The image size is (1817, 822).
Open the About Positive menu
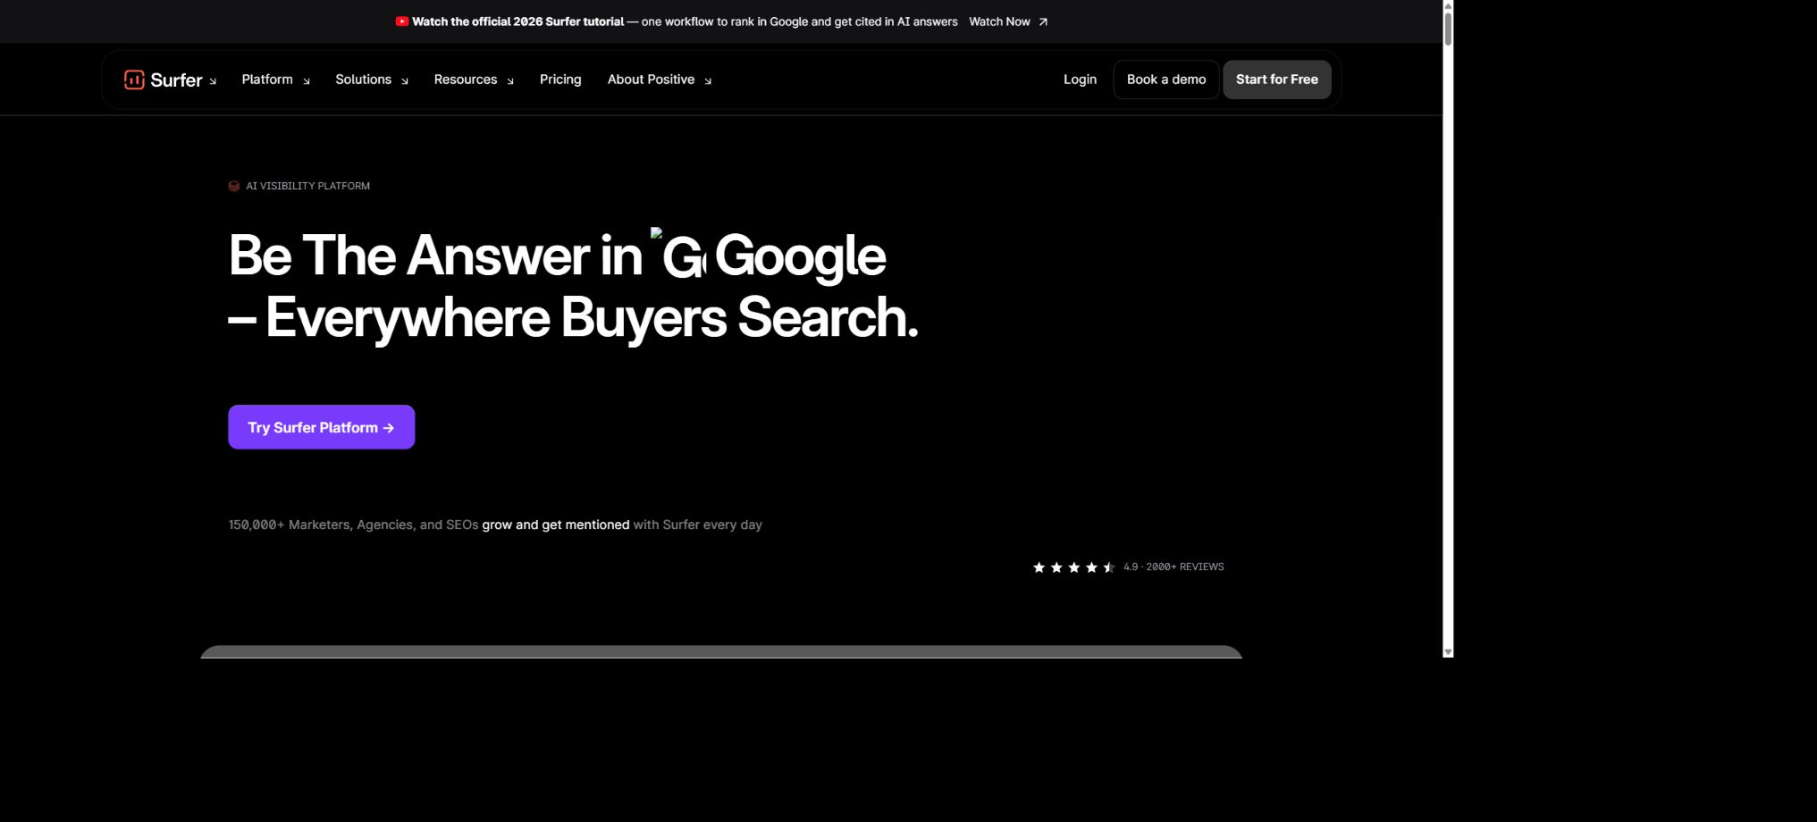pyautogui.click(x=651, y=80)
